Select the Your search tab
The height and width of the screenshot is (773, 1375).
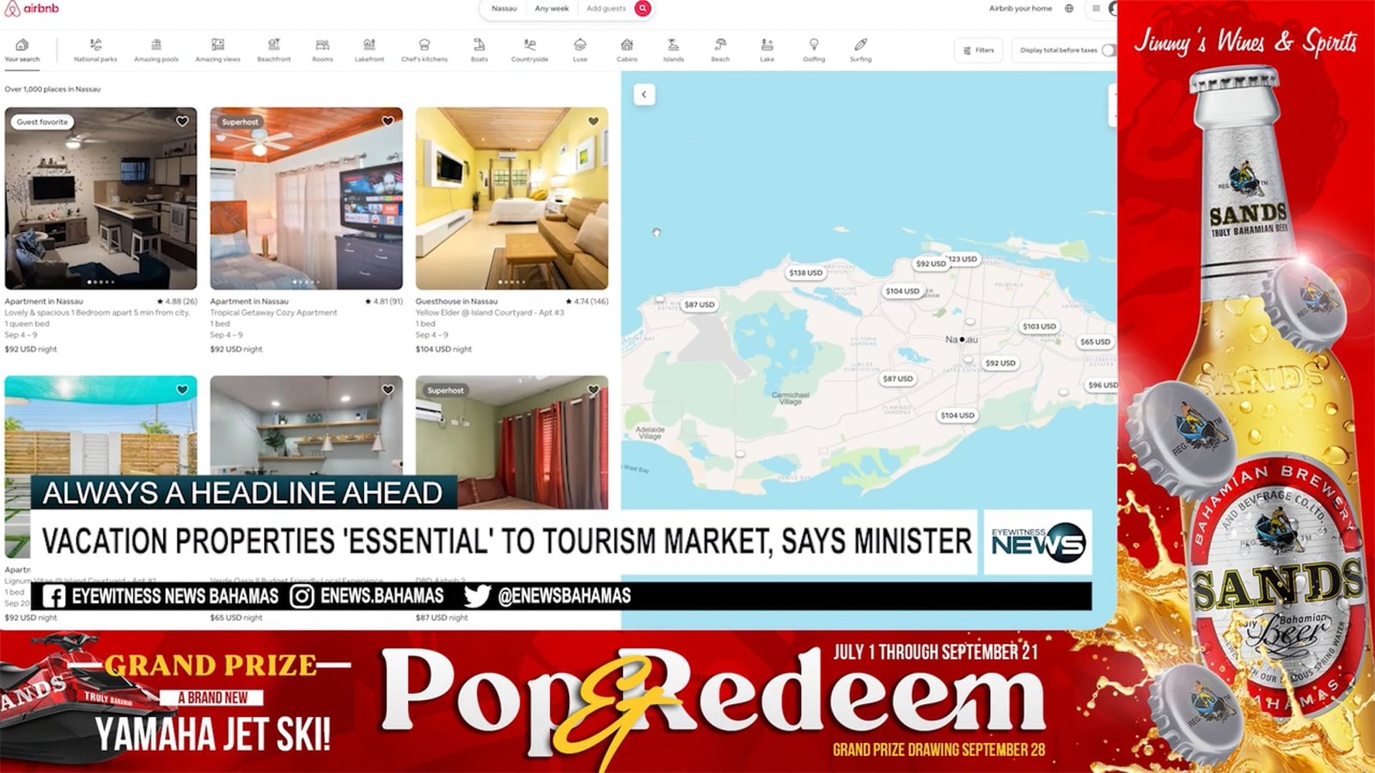point(22,51)
